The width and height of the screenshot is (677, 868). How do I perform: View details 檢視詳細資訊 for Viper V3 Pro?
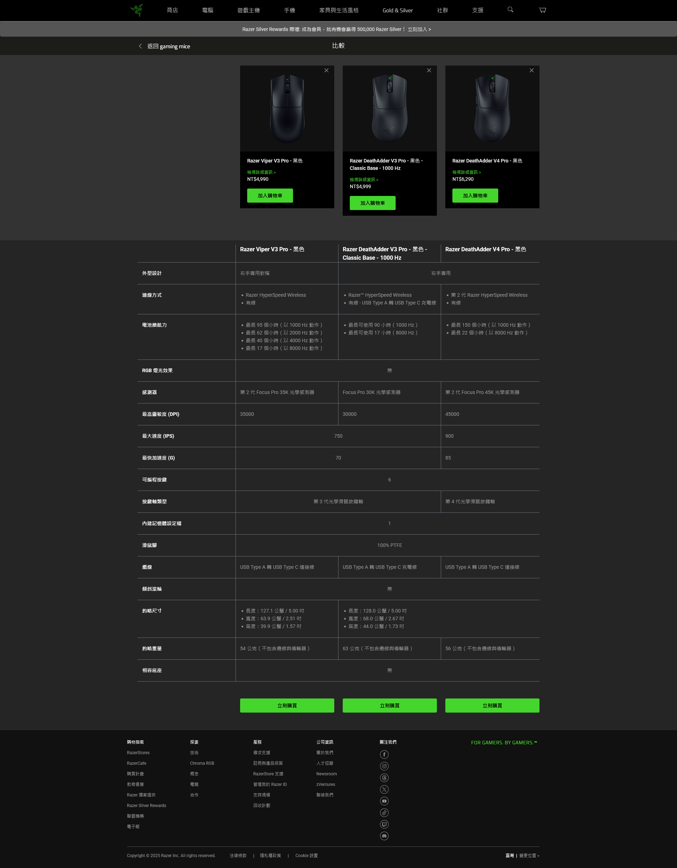point(261,172)
